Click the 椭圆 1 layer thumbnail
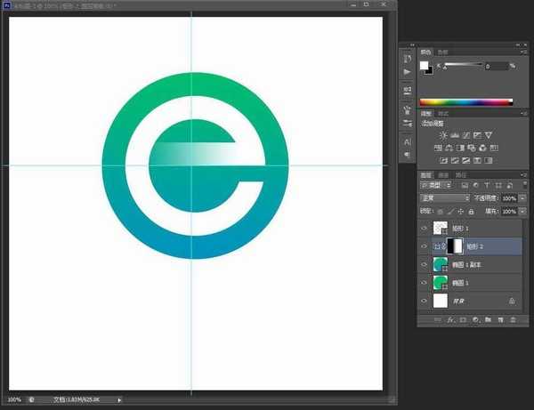This screenshot has height=410, width=534. 439,283
